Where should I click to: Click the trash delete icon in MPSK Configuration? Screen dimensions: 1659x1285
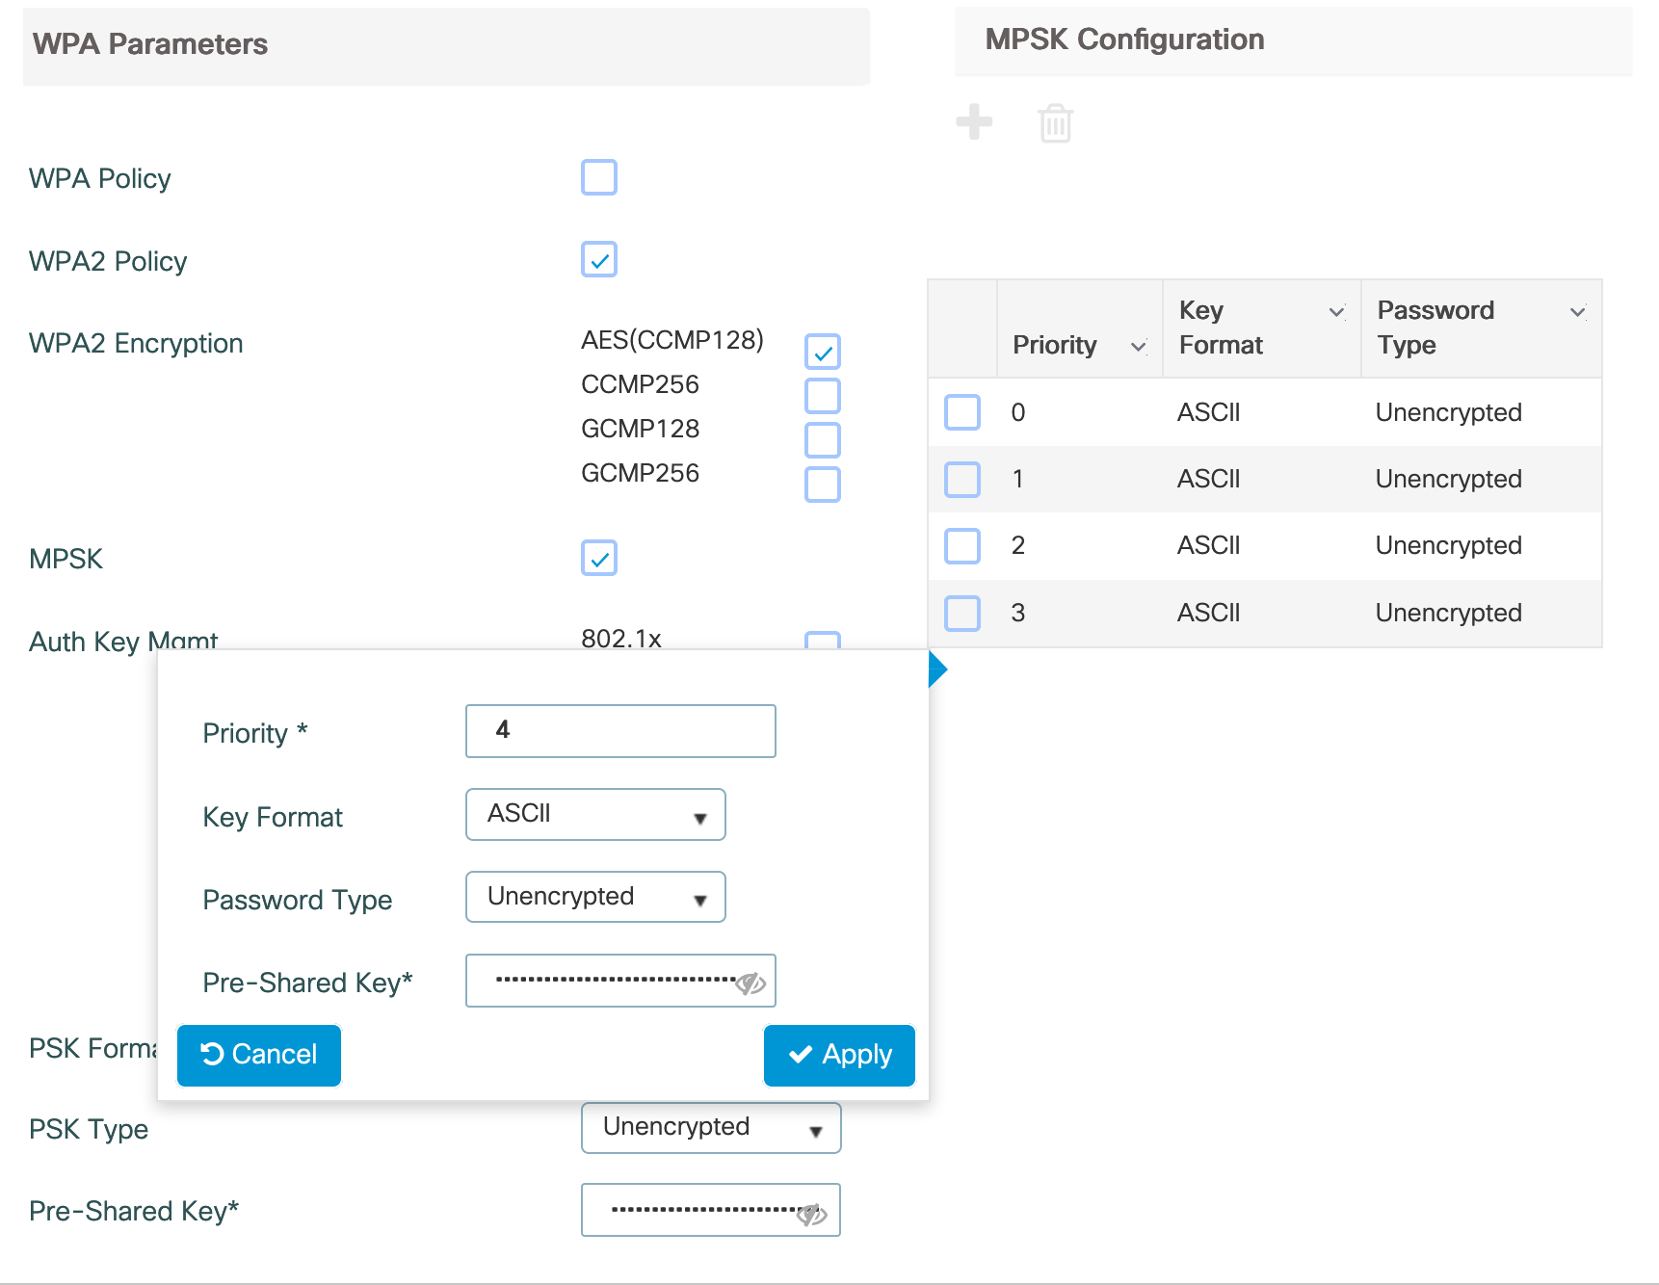1054,123
